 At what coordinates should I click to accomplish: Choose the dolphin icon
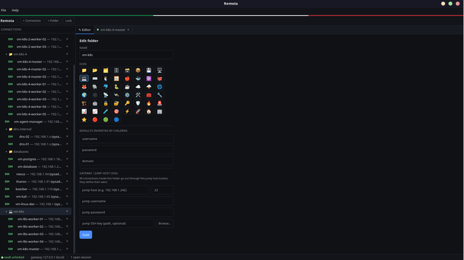106,87
